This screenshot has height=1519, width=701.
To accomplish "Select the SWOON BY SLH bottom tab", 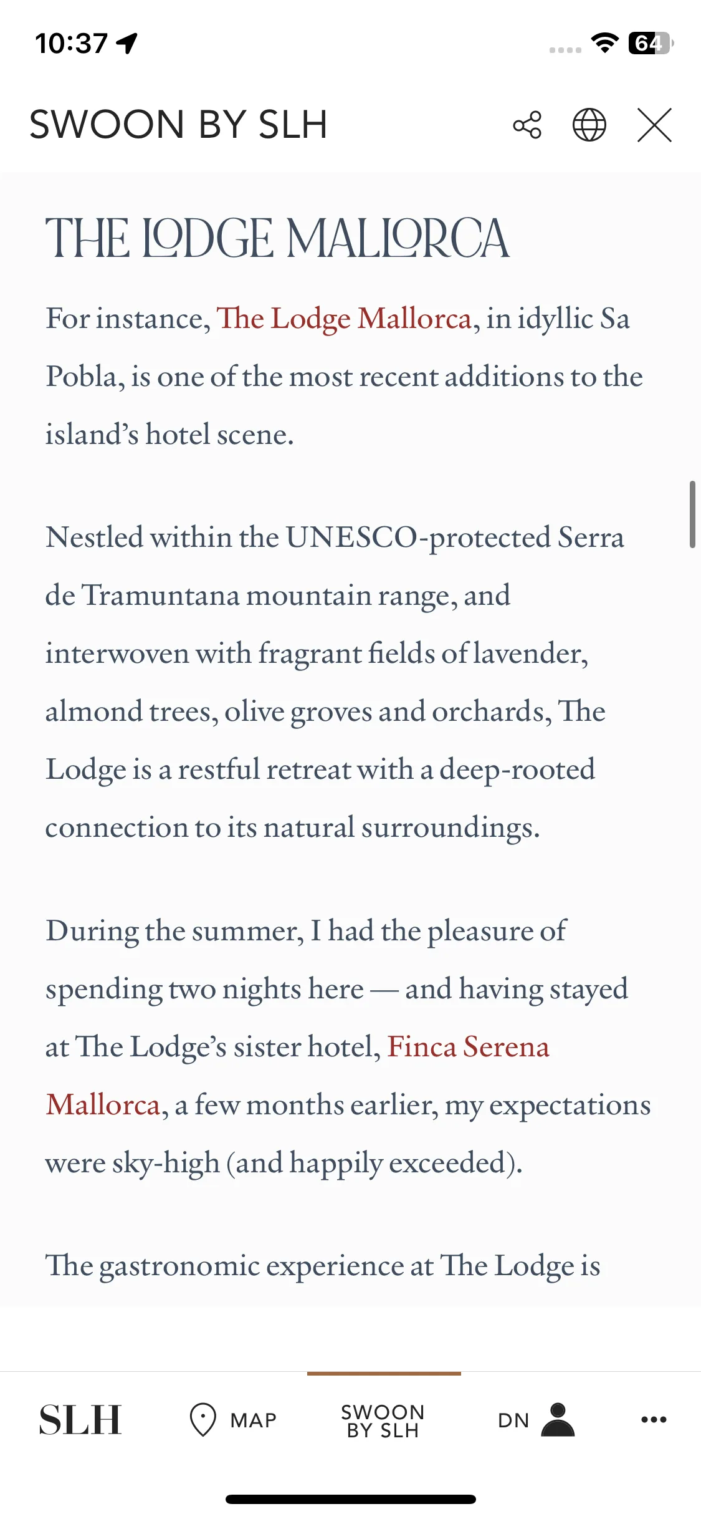I will (x=383, y=1420).
